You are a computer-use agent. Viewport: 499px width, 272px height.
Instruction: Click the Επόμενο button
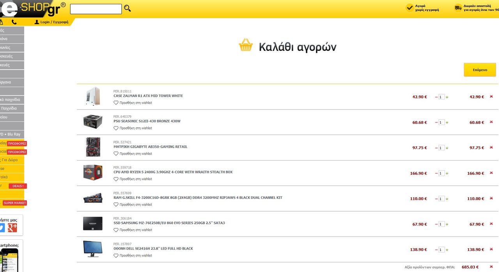point(480,70)
